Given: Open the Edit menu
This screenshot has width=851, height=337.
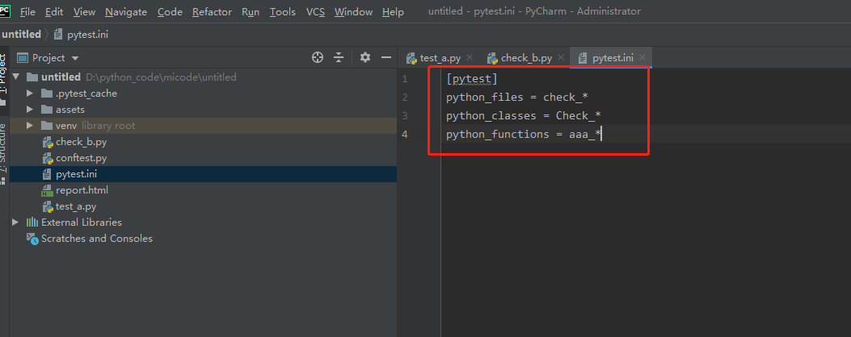Looking at the screenshot, I should 54,11.
